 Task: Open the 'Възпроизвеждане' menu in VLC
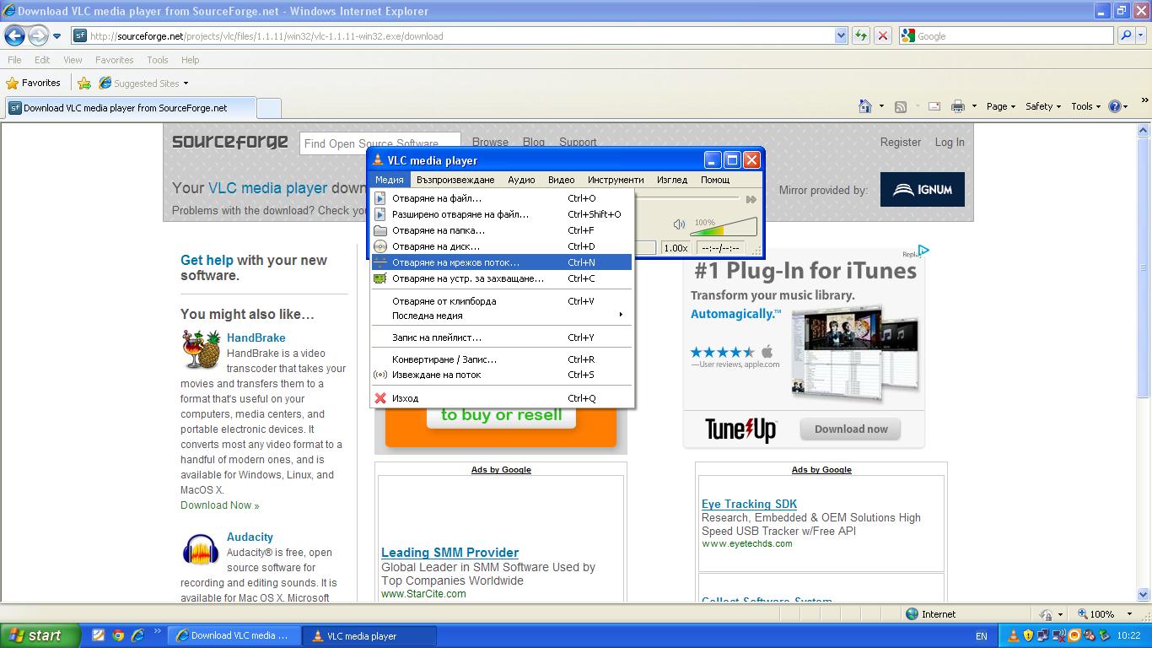coord(455,180)
